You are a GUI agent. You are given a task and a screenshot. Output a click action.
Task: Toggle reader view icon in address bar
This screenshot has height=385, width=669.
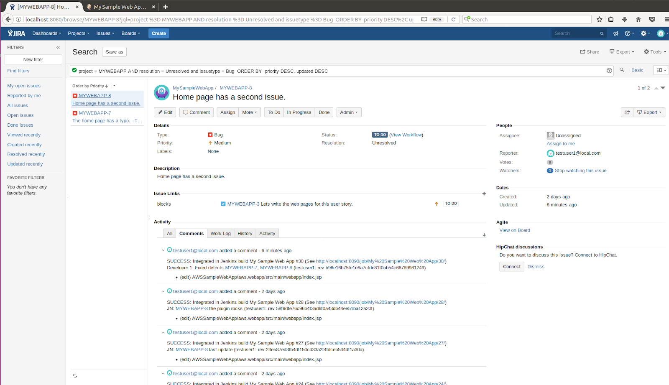click(424, 19)
